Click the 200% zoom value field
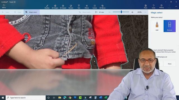Screen dimensions: 179x100 (x=139, y=12)
